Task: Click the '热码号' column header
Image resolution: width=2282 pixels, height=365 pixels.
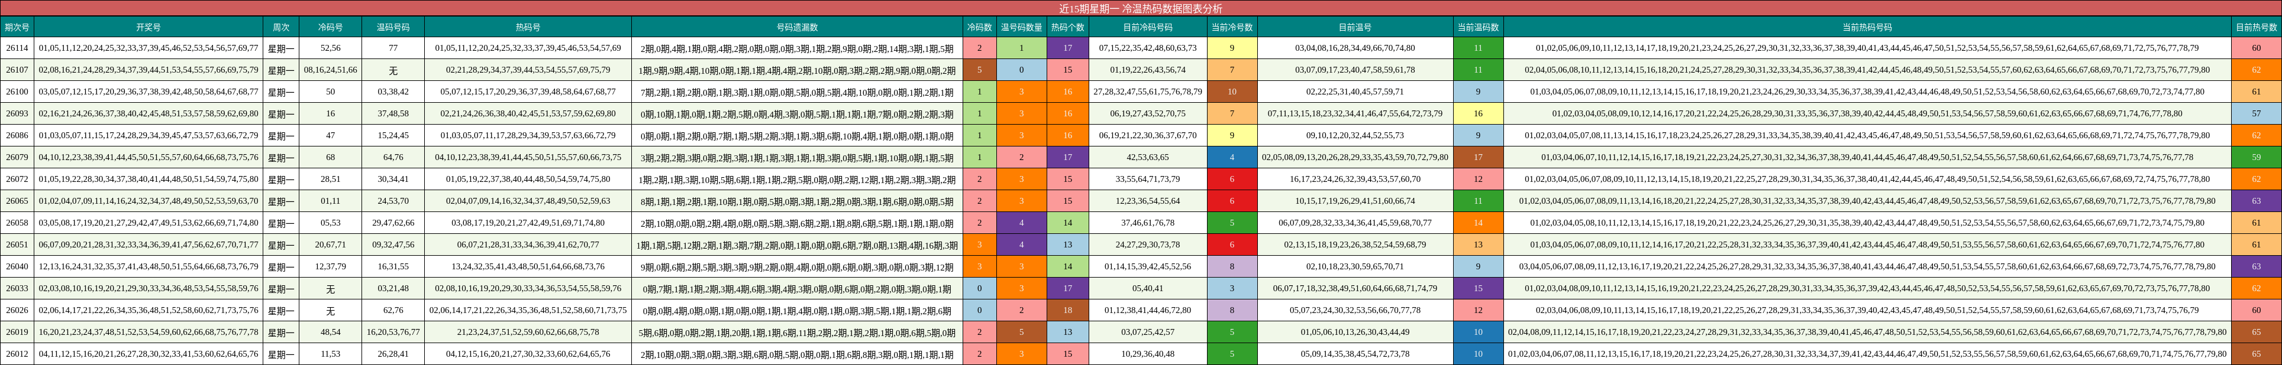Action: point(528,27)
